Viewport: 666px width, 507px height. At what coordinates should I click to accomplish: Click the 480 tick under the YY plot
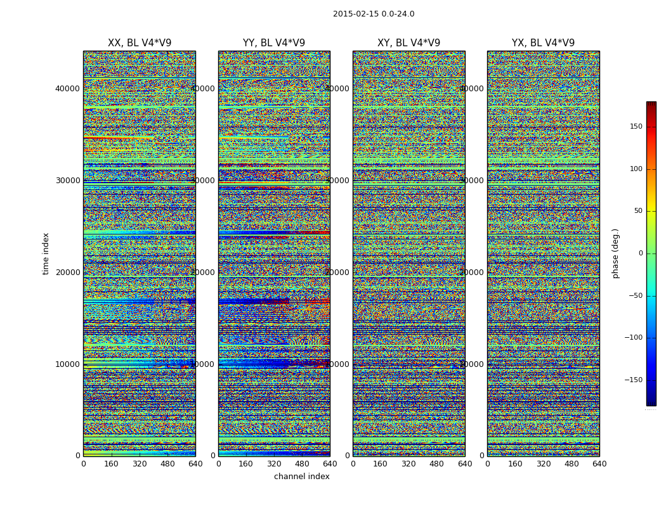click(302, 464)
